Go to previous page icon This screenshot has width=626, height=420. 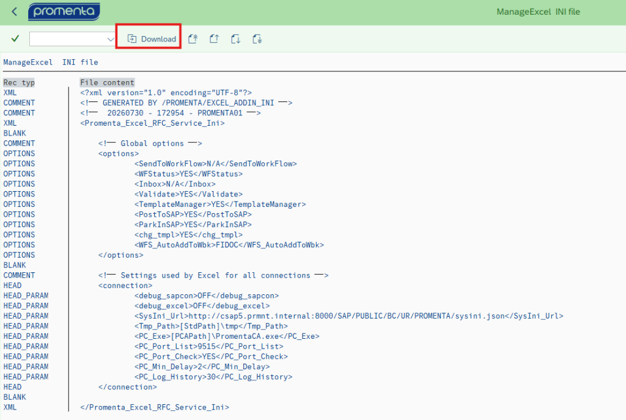[x=215, y=38]
